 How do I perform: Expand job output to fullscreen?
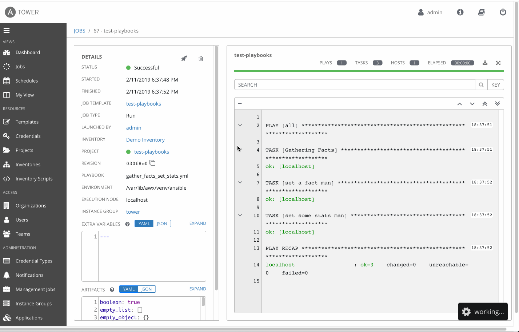pos(498,63)
